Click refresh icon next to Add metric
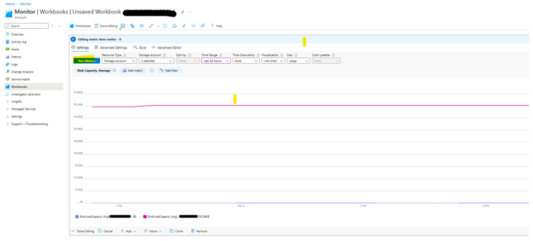 (x=152, y=71)
